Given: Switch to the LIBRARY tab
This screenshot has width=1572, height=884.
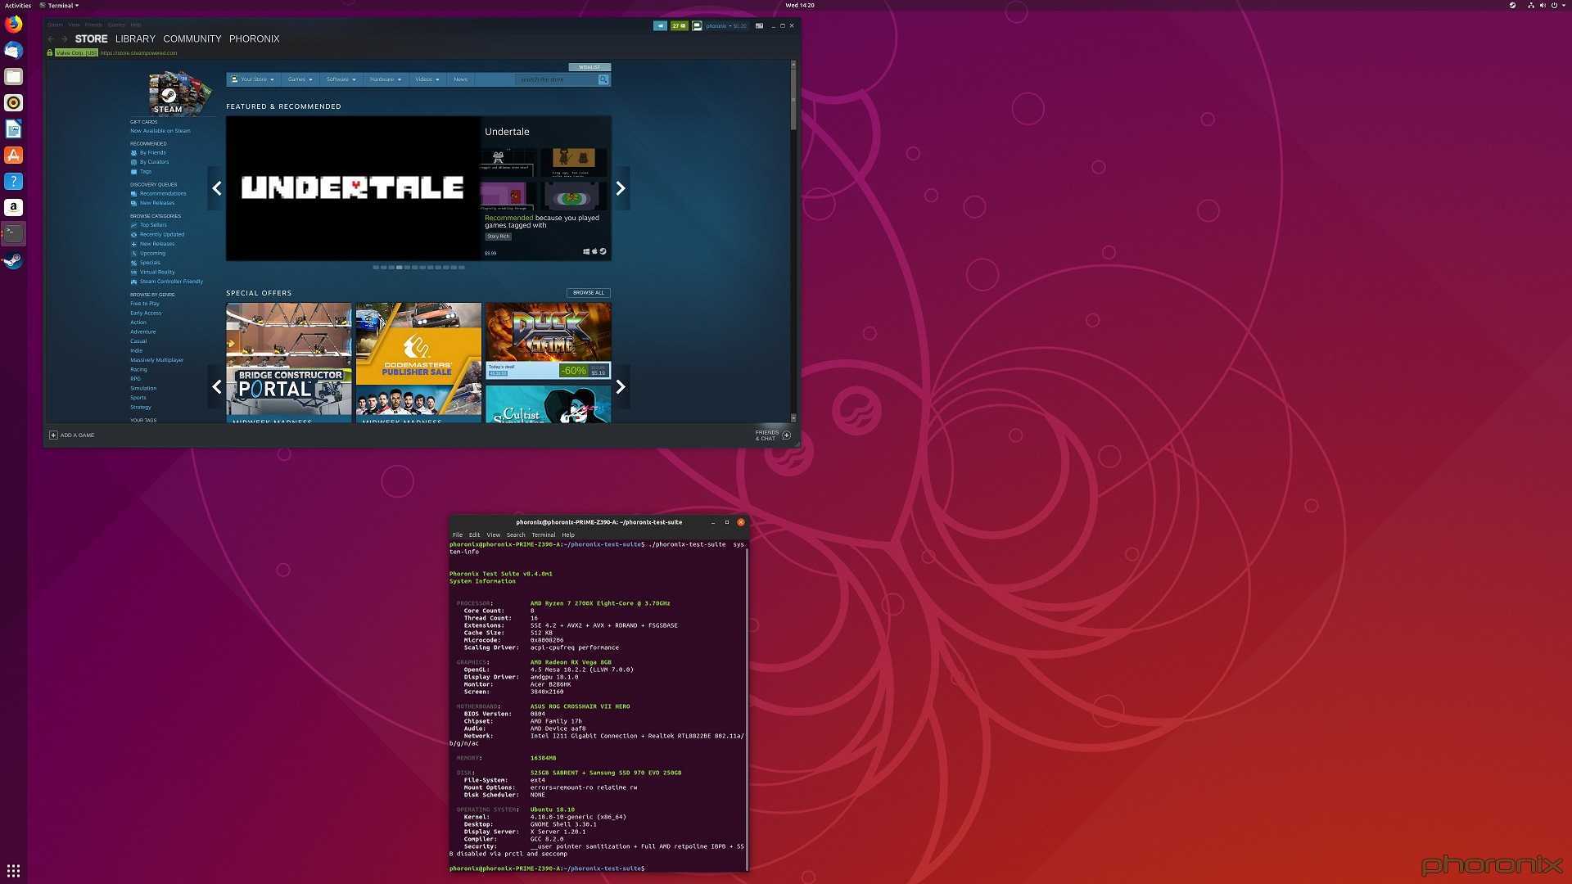Looking at the screenshot, I should point(135,38).
